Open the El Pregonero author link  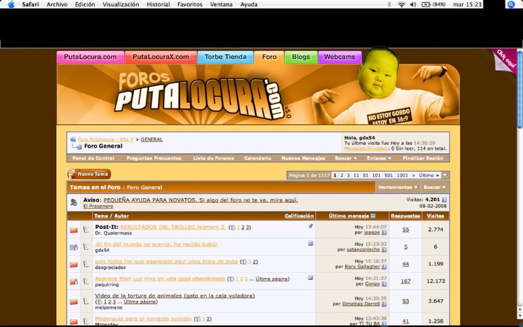click(98, 206)
